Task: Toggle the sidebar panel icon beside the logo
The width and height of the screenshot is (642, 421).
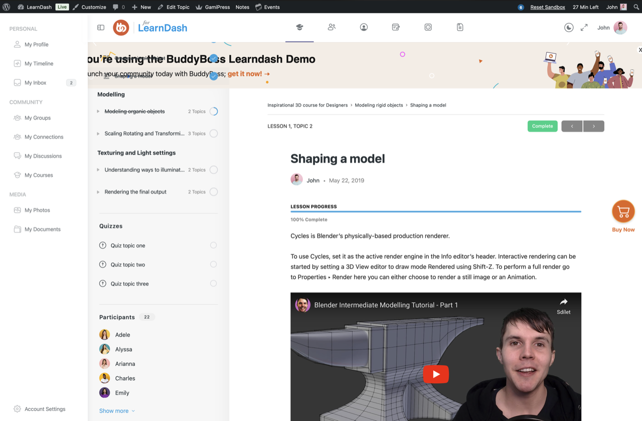Action: point(101,28)
